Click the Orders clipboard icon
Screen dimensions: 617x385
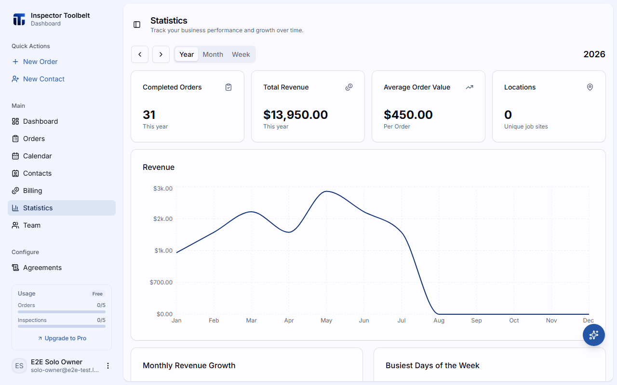pos(15,139)
